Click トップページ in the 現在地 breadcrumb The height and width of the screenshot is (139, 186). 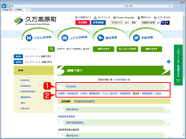31,57
